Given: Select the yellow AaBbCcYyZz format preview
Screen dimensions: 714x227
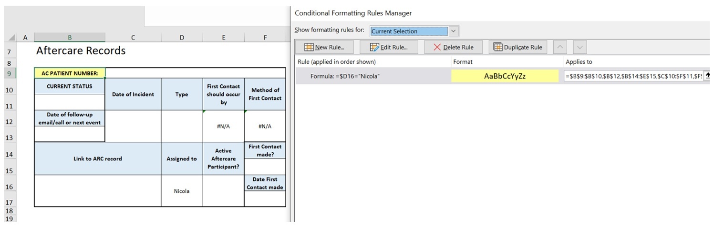Looking at the screenshot, I should (x=505, y=76).
